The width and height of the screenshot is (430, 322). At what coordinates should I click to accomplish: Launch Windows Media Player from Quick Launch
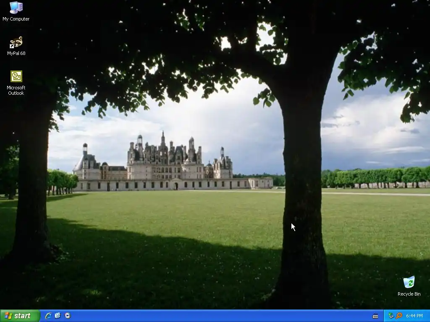click(68, 316)
